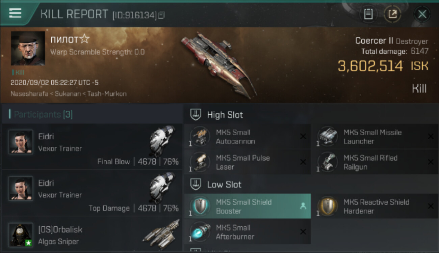Screen dimensions: 439x253
Task: Open the victim pilot portrait
Action: (x=28, y=48)
